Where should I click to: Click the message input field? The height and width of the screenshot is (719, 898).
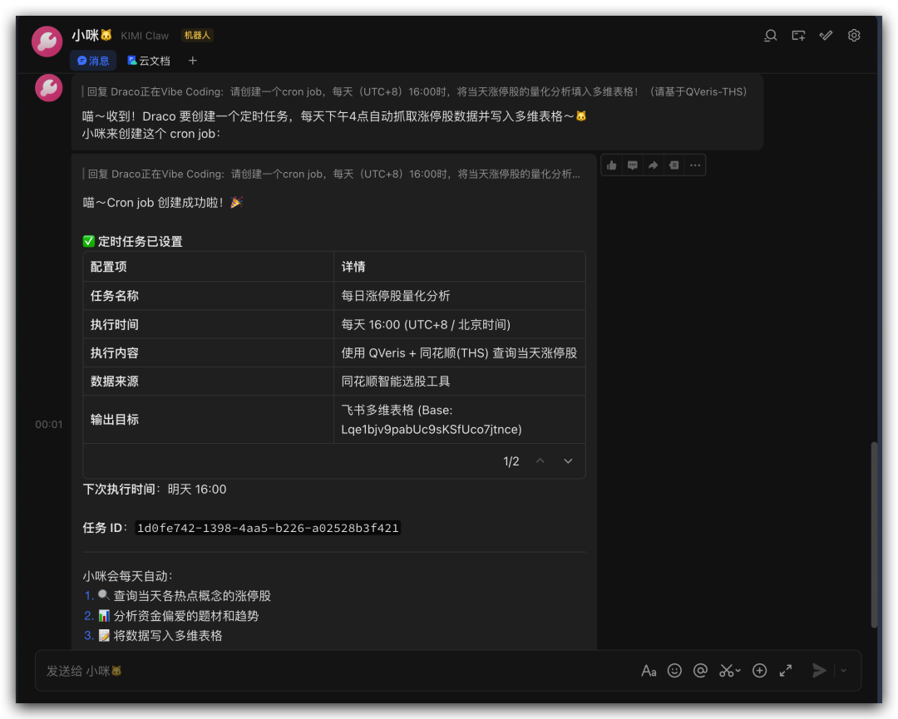pos(333,671)
